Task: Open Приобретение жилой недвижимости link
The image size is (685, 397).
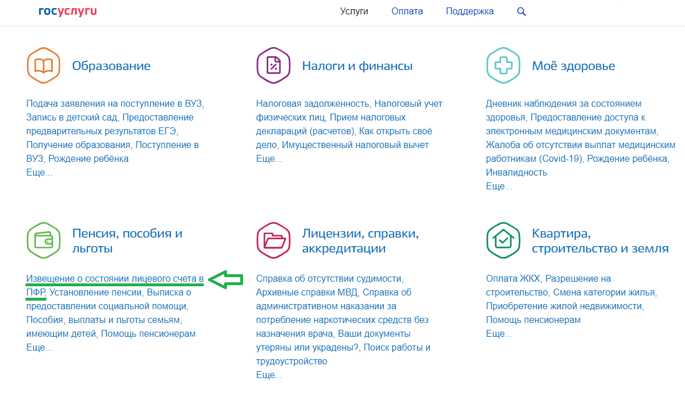Action: click(564, 306)
